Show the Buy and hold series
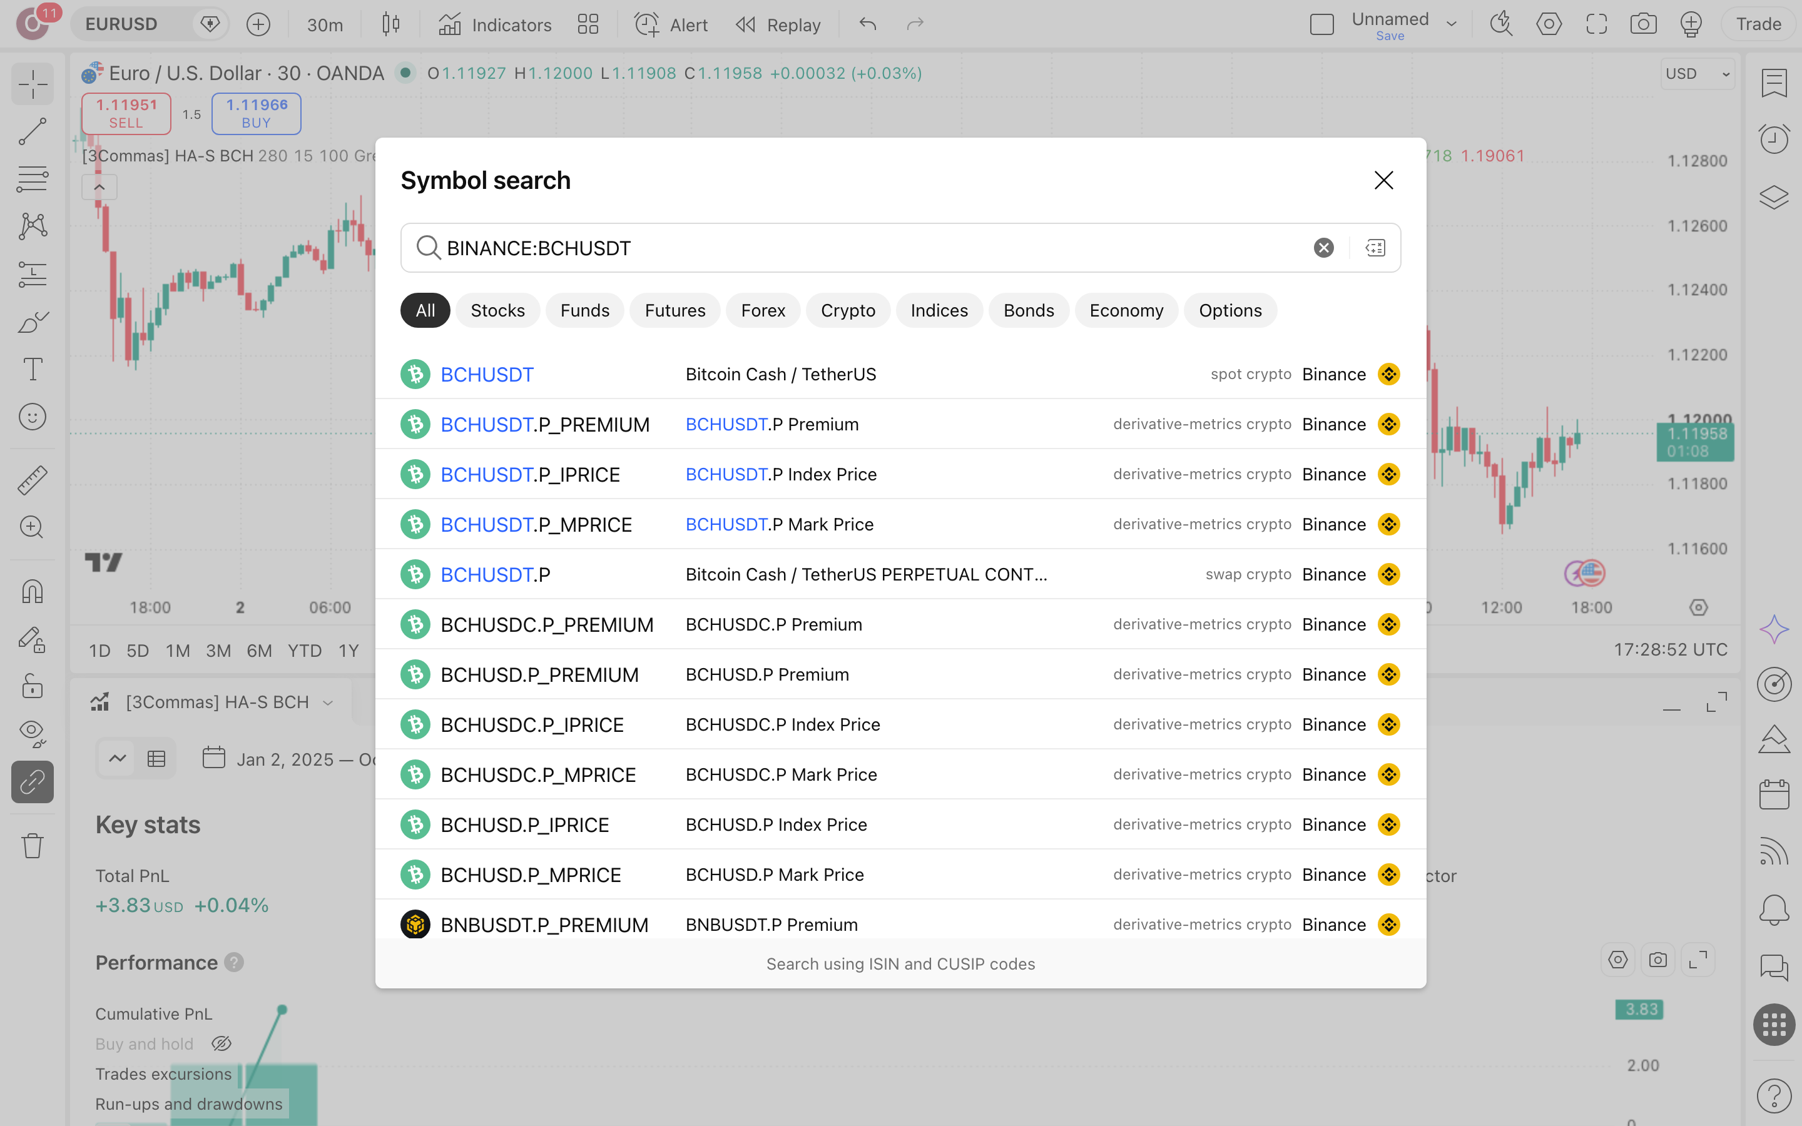The height and width of the screenshot is (1126, 1802). 221,1043
